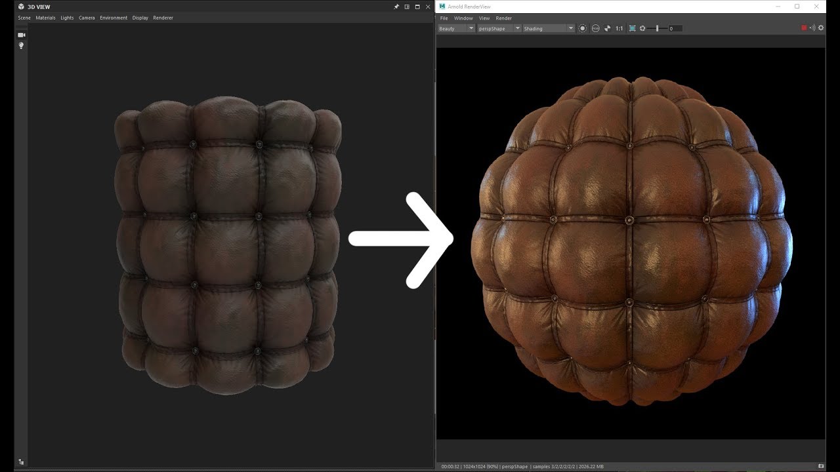Open the Lights menu in 3D View

coord(67,18)
